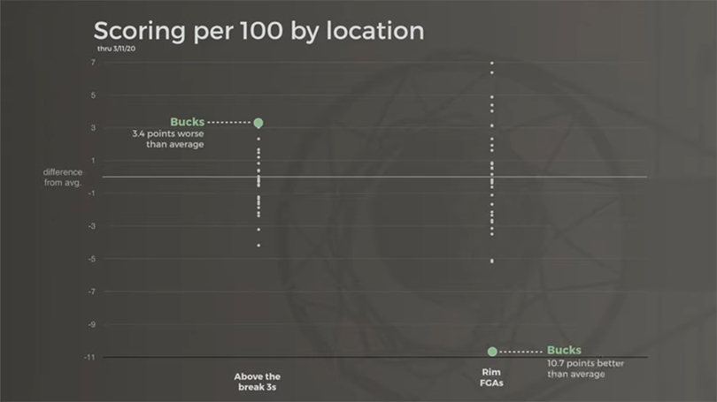Click the y-axis value -11

pyautogui.click(x=90, y=357)
